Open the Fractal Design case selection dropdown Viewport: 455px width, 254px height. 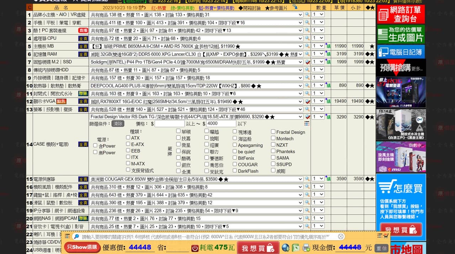click(x=301, y=117)
